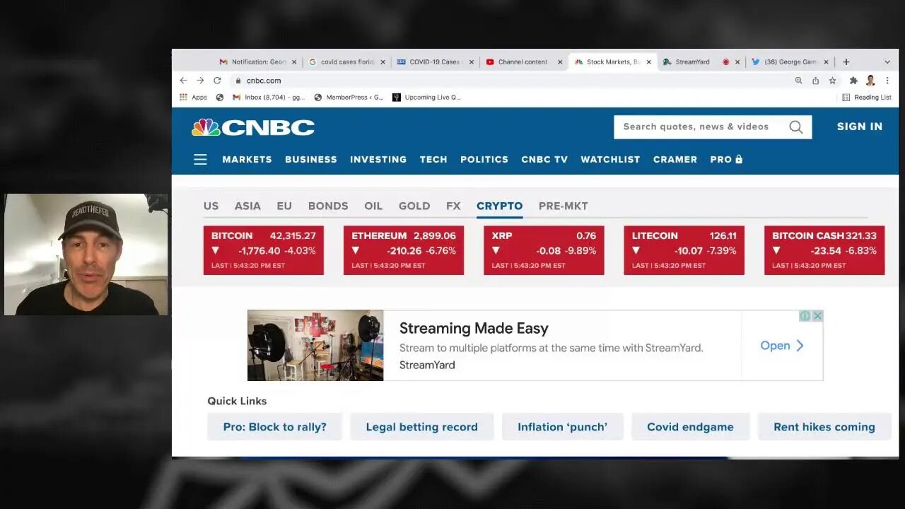Open the globe bookmark icon next to Apps
The width and height of the screenshot is (905, 509).
219,98
